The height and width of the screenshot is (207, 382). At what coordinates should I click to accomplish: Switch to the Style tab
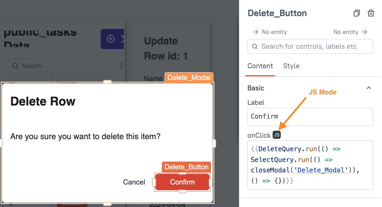[x=291, y=66]
